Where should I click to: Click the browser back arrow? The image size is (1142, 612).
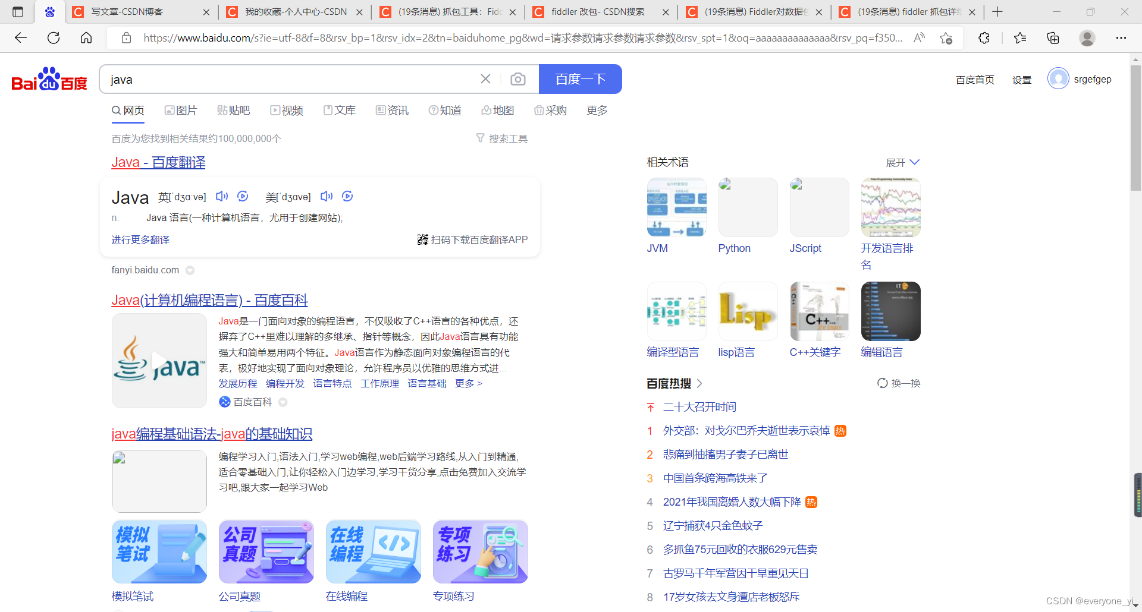click(21, 38)
